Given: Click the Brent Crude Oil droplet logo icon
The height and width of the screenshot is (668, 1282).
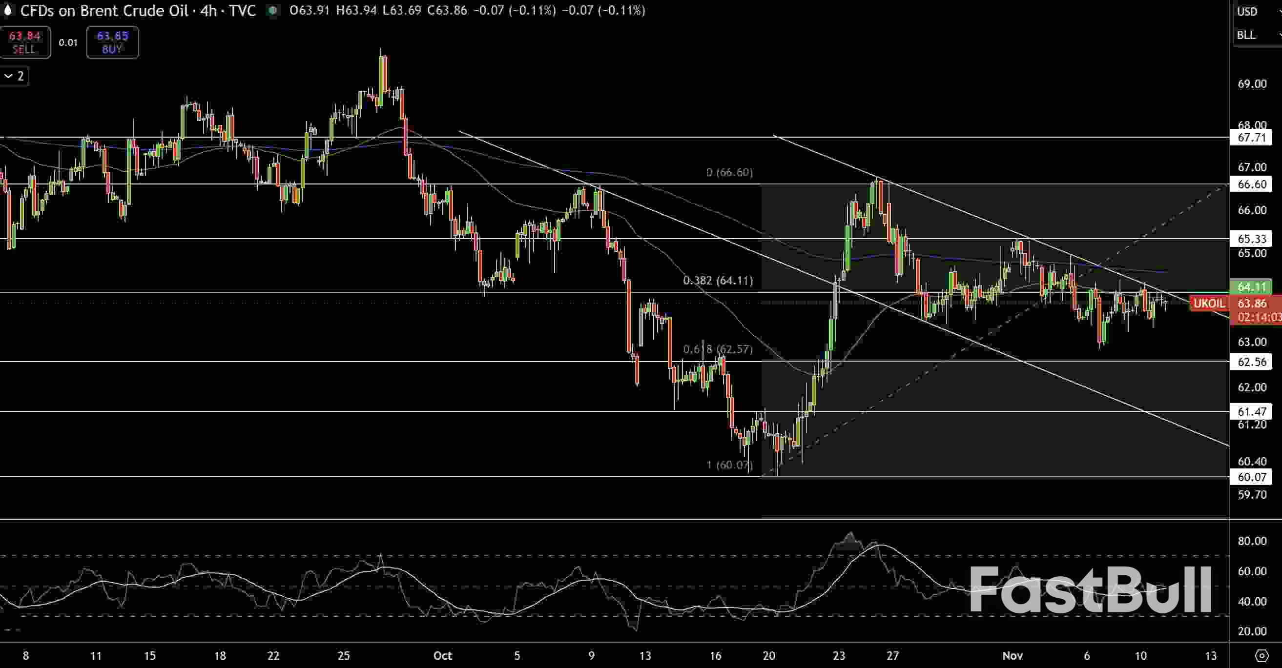Looking at the screenshot, I should pos(9,11).
